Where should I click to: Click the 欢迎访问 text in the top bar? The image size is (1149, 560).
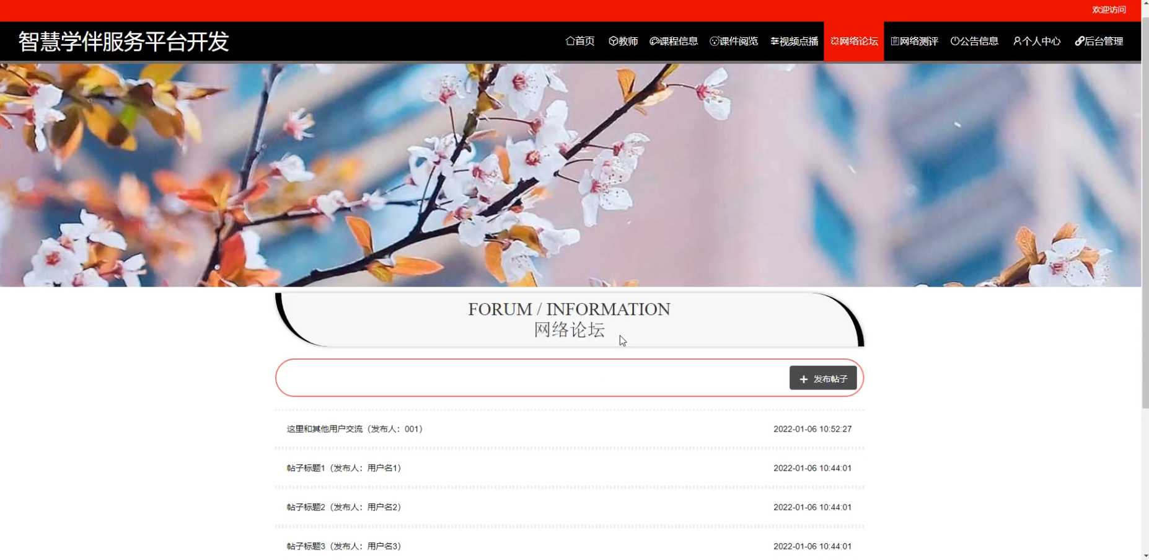click(x=1109, y=10)
